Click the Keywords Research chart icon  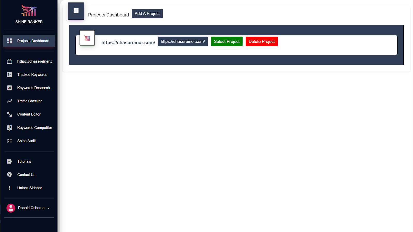coord(10,88)
